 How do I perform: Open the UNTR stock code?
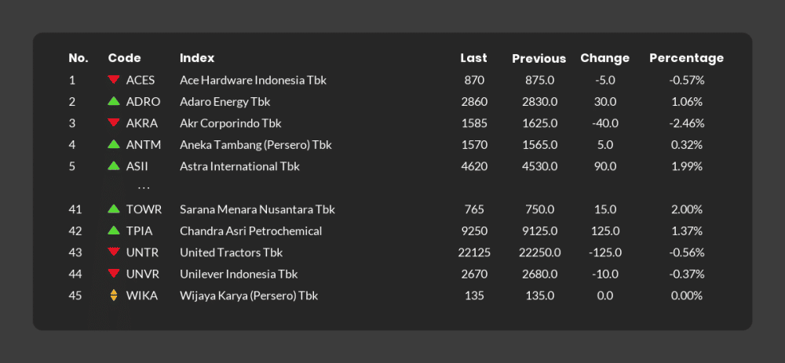point(142,252)
